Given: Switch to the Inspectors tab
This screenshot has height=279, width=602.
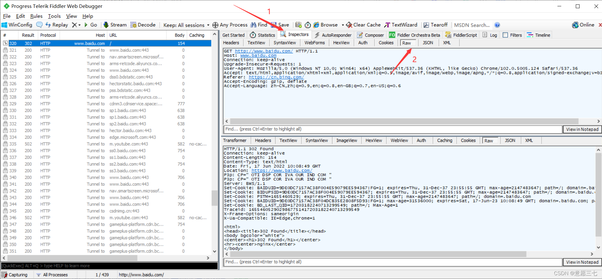Looking at the screenshot, I should (295, 34).
